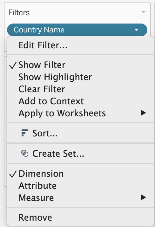Remove the Country Name filter
155x227 pixels.
80,217
